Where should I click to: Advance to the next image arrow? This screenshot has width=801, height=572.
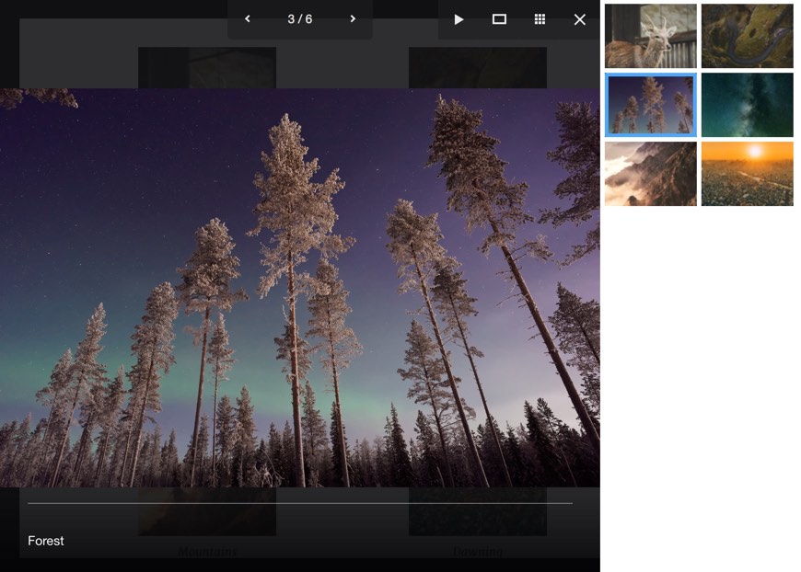point(353,19)
